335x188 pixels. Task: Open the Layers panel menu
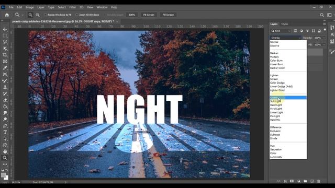(325, 24)
